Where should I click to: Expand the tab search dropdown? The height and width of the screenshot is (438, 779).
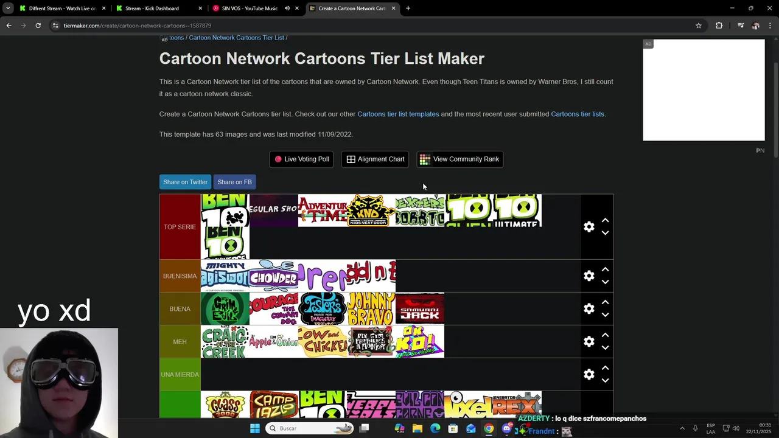pos(8,9)
